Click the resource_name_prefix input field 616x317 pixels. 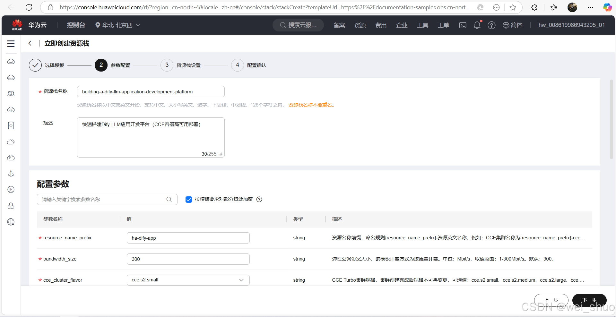(188, 238)
